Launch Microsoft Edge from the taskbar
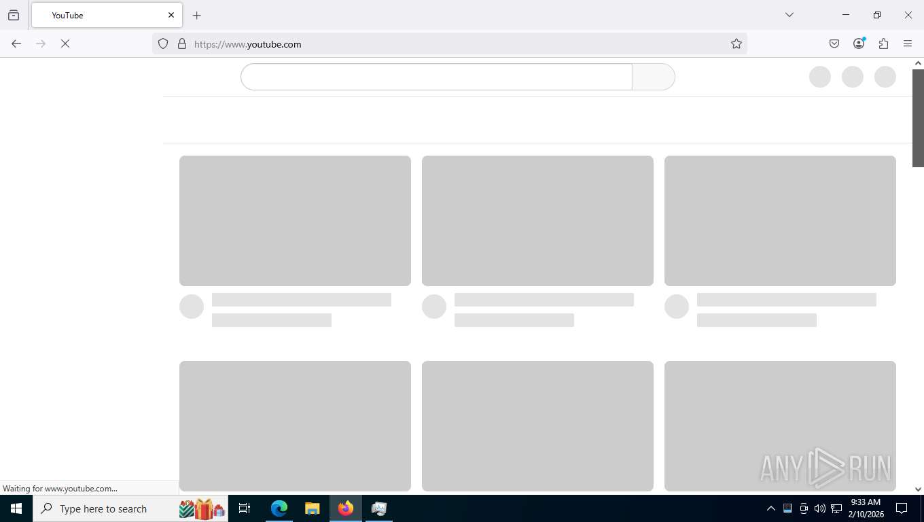The width and height of the screenshot is (924, 522). (x=279, y=508)
